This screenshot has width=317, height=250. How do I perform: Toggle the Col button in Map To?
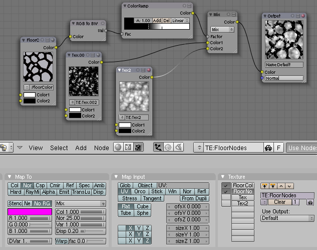[x=15, y=185]
